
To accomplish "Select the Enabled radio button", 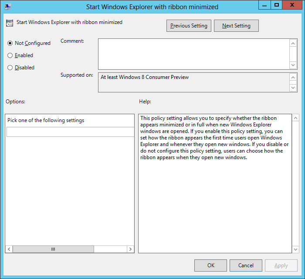I will [x=10, y=55].
